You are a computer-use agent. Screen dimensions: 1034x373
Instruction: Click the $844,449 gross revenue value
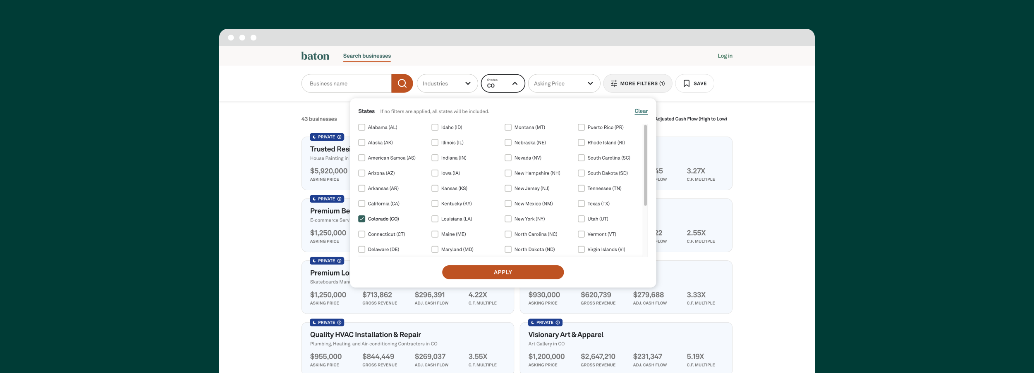click(x=378, y=357)
